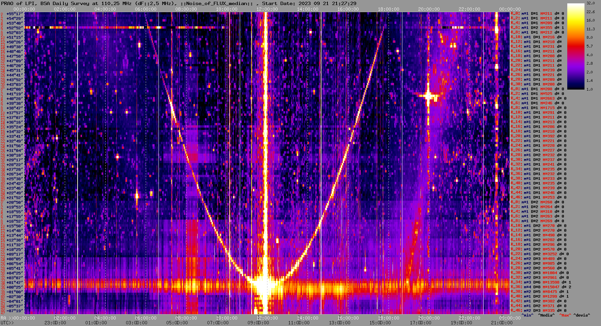The height and width of the screenshot is (326, 601).
Task: Click the beam row with M=1299
Action: [x=540, y=297]
